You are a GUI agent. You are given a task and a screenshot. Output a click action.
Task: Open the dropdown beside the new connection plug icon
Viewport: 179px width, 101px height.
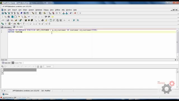point(5,20)
